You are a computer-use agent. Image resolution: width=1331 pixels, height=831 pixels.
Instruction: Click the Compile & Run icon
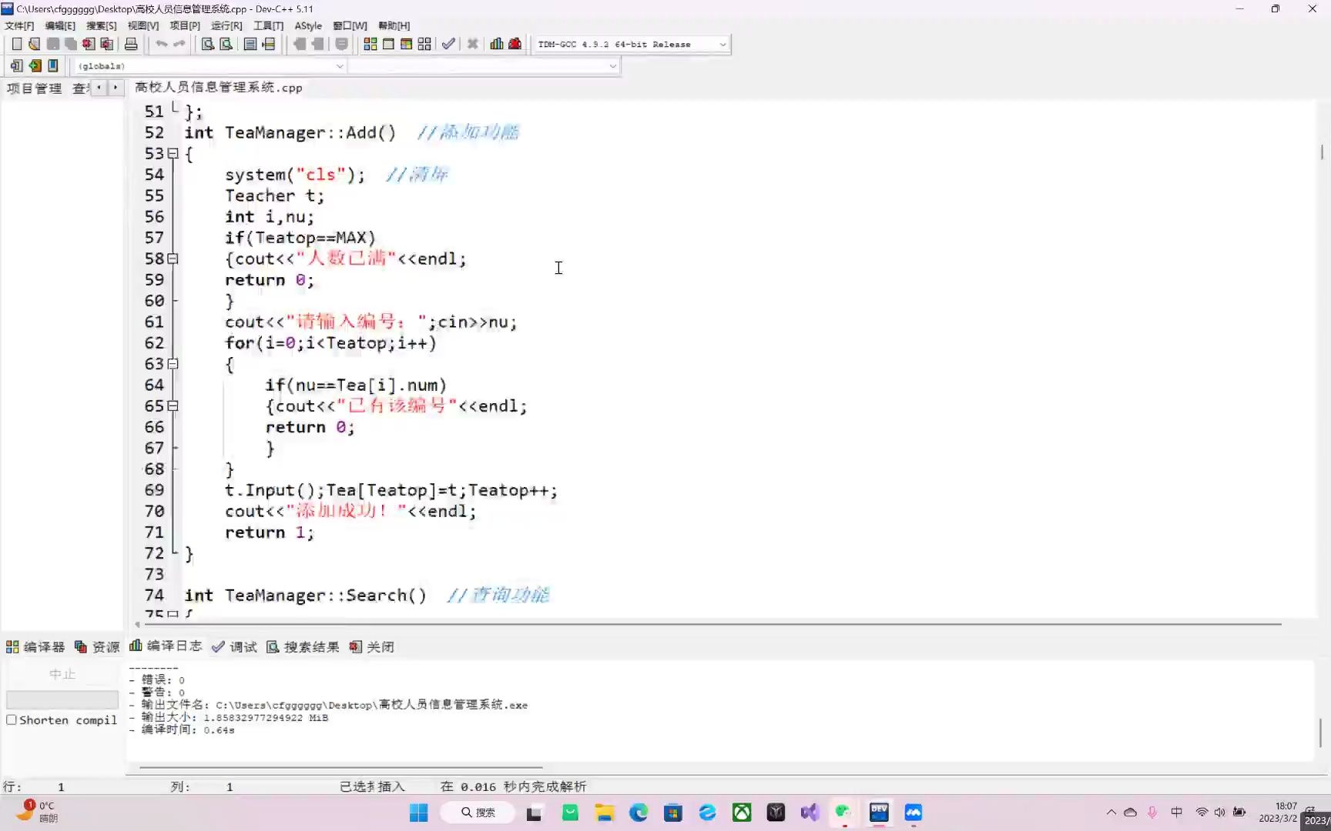[x=406, y=44]
